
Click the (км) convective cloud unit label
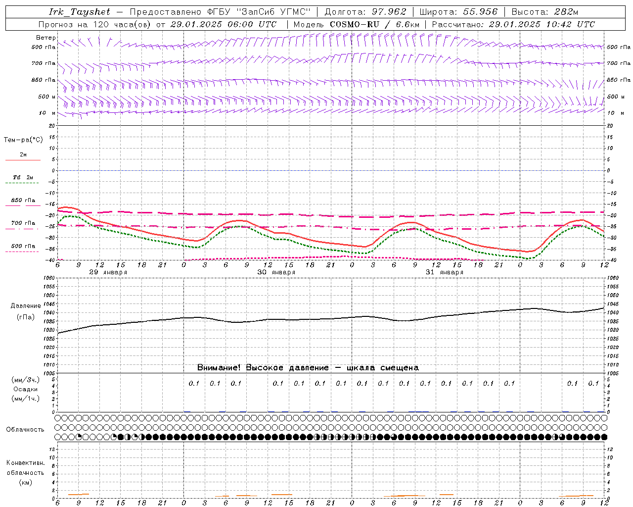pos(25,482)
